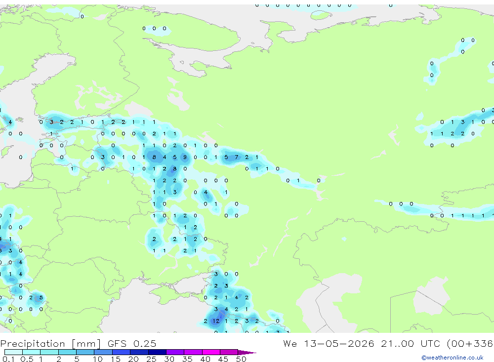Click the lightest legend swatch for 0.1–0.5 mm

(13, 352)
